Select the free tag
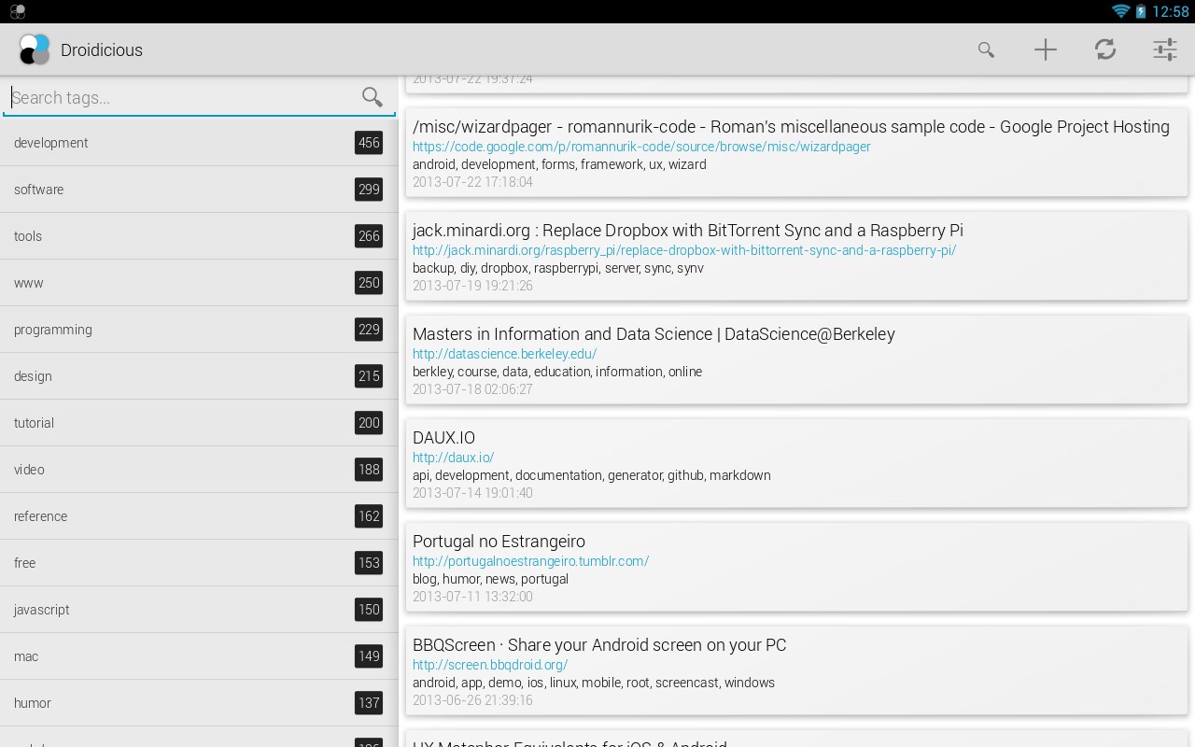1195x747 pixels. (199, 563)
